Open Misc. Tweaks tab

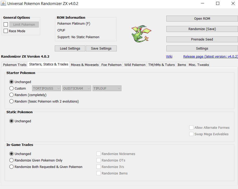click(199, 65)
